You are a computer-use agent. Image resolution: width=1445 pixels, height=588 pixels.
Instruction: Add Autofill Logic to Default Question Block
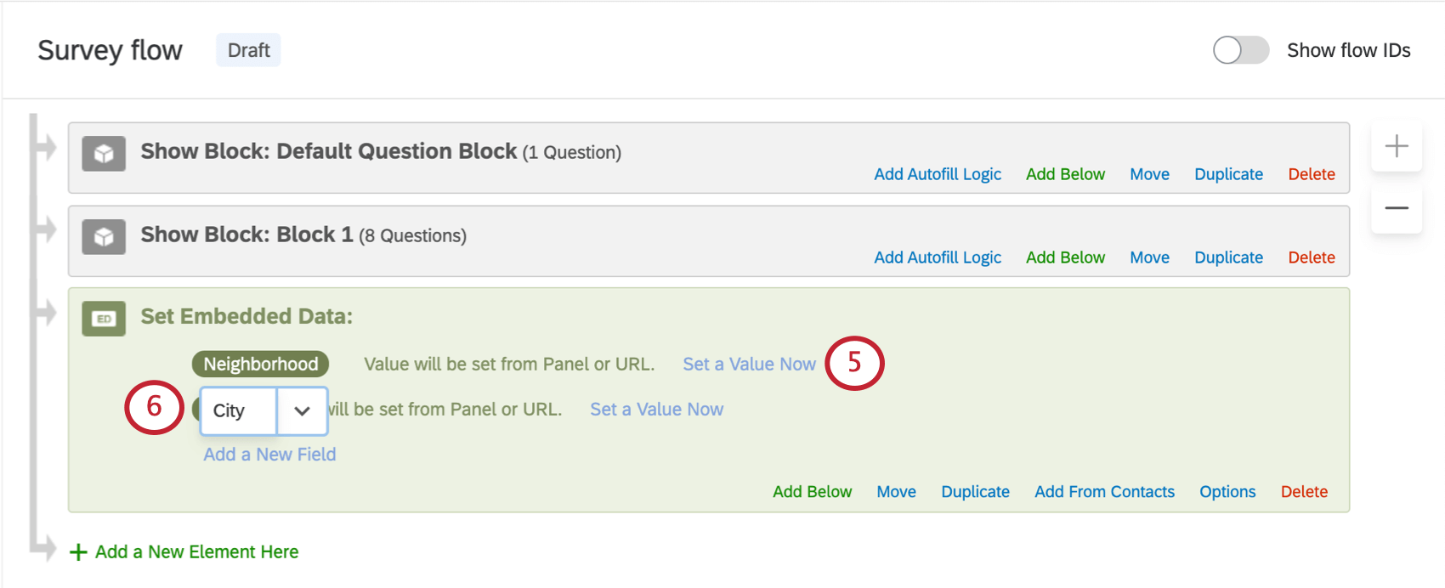[938, 174]
